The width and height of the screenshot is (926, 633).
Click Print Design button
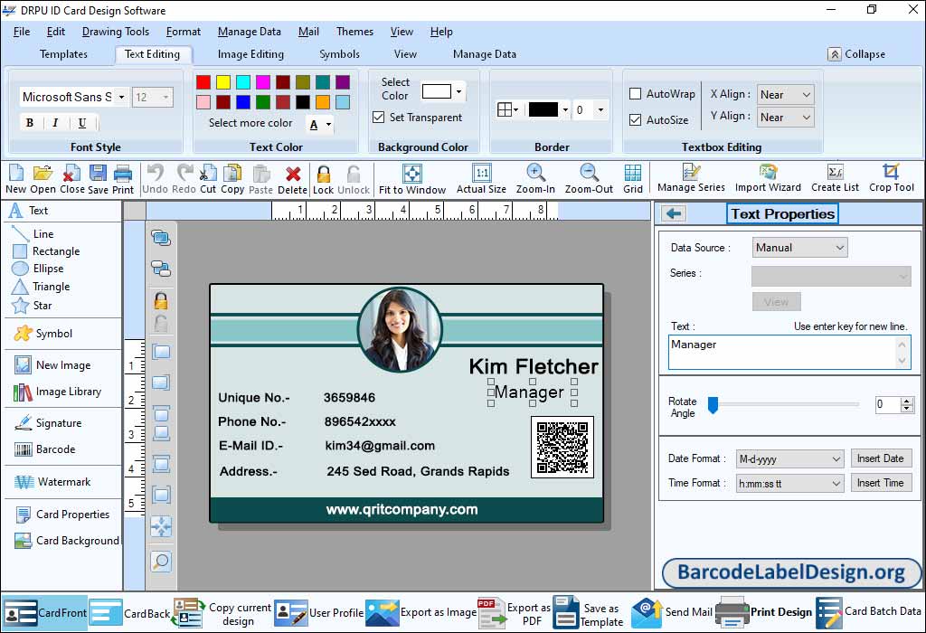[763, 612]
